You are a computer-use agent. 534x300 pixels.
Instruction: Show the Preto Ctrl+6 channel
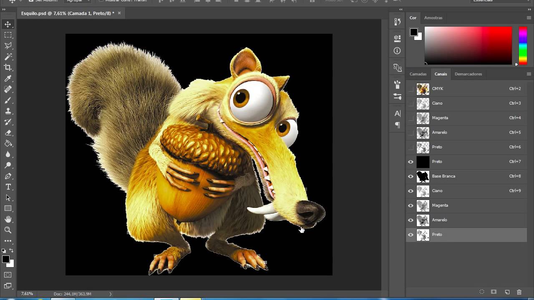click(411, 147)
